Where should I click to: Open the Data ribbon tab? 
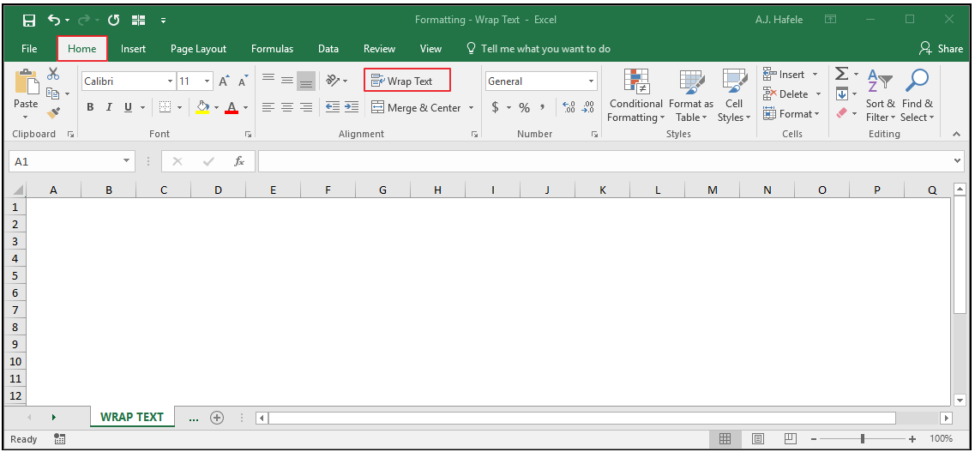[328, 49]
